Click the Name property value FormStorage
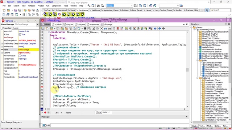Screen dimensions: 232x130 (x=28, y=50)
